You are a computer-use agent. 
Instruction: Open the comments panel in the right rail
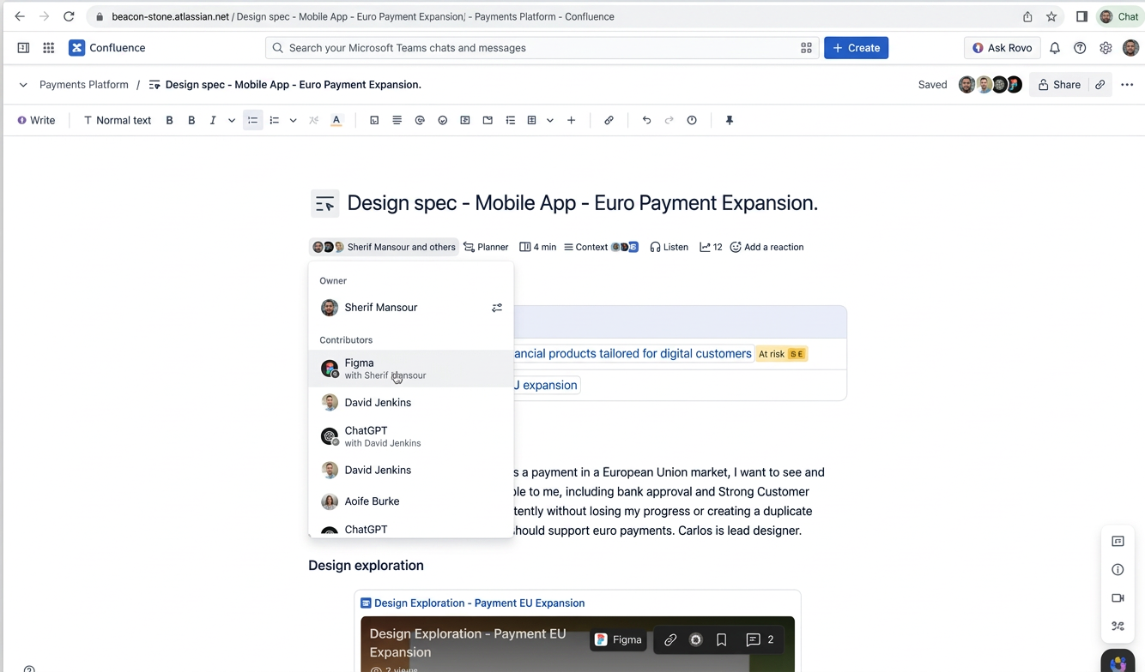click(x=1118, y=542)
